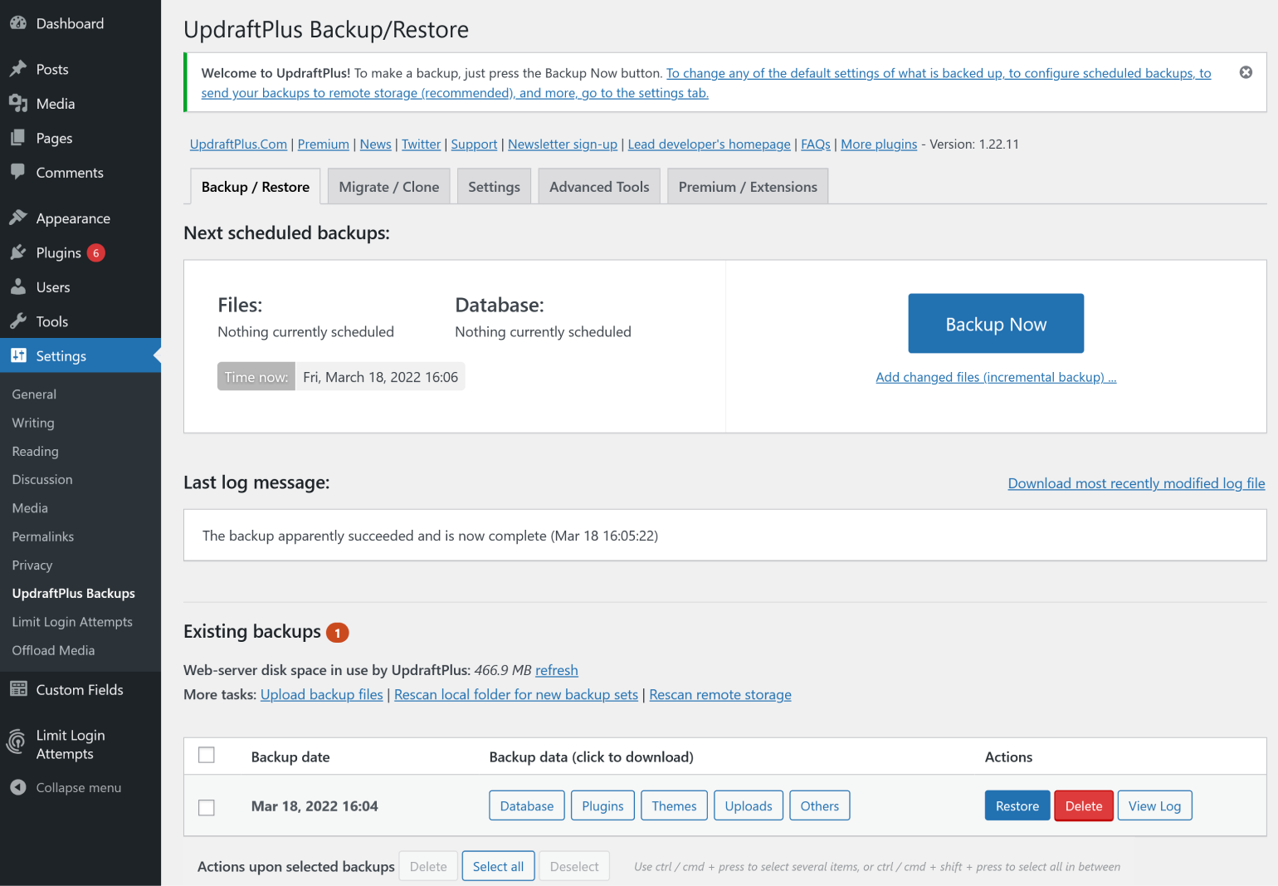The image size is (1278, 886).
Task: Open Reading settings submenu item
Action: coord(35,451)
